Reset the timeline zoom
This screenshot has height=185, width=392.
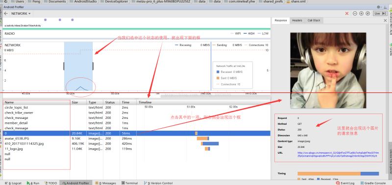(x=368, y=14)
